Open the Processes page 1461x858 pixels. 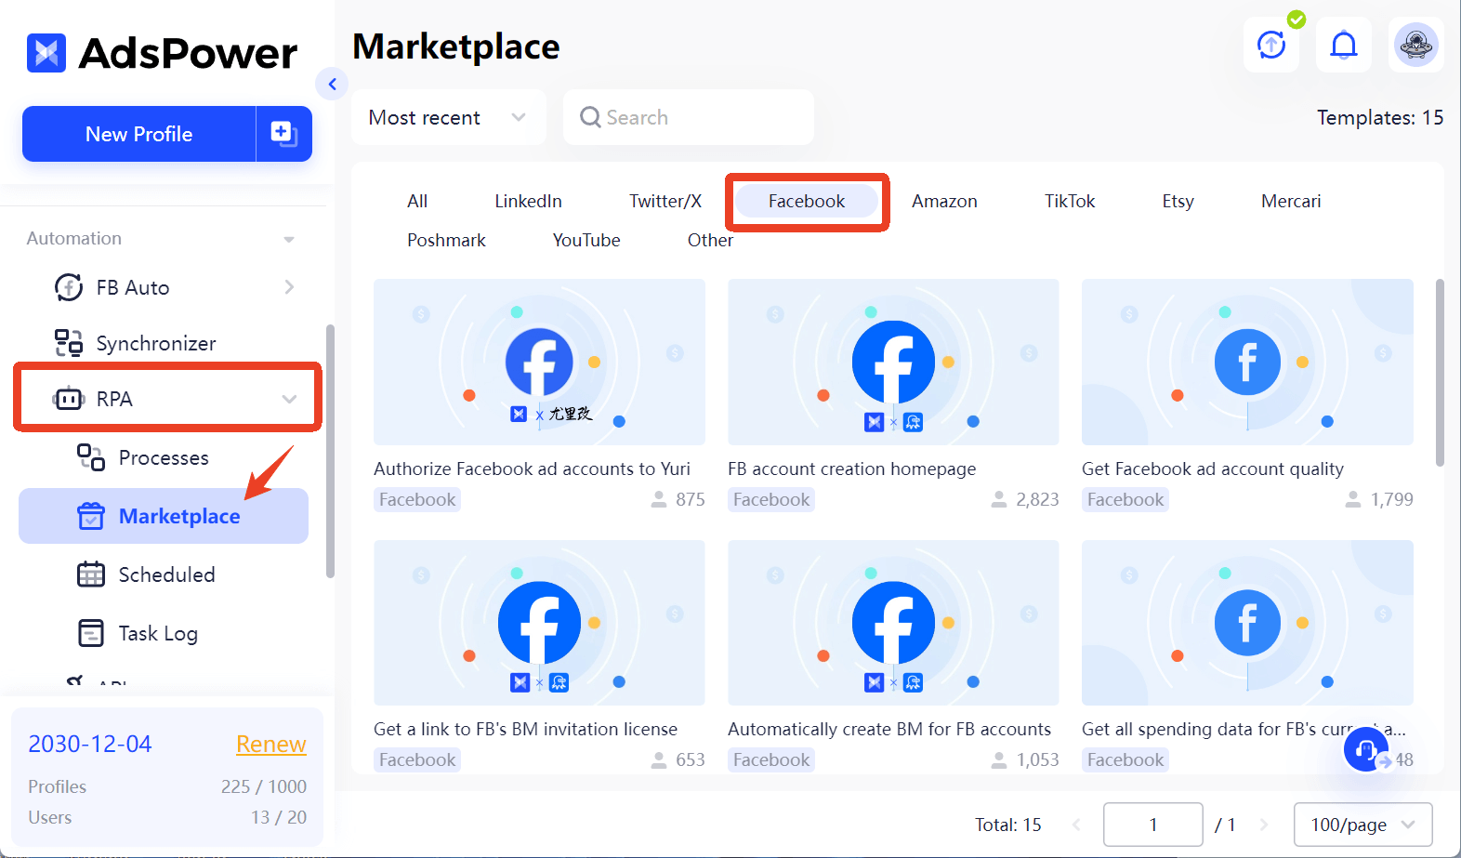tap(164, 457)
